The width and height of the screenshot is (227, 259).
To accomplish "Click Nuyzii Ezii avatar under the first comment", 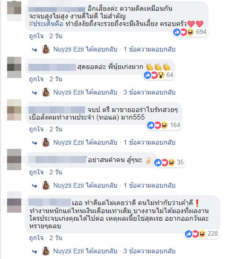I will [46, 49].
